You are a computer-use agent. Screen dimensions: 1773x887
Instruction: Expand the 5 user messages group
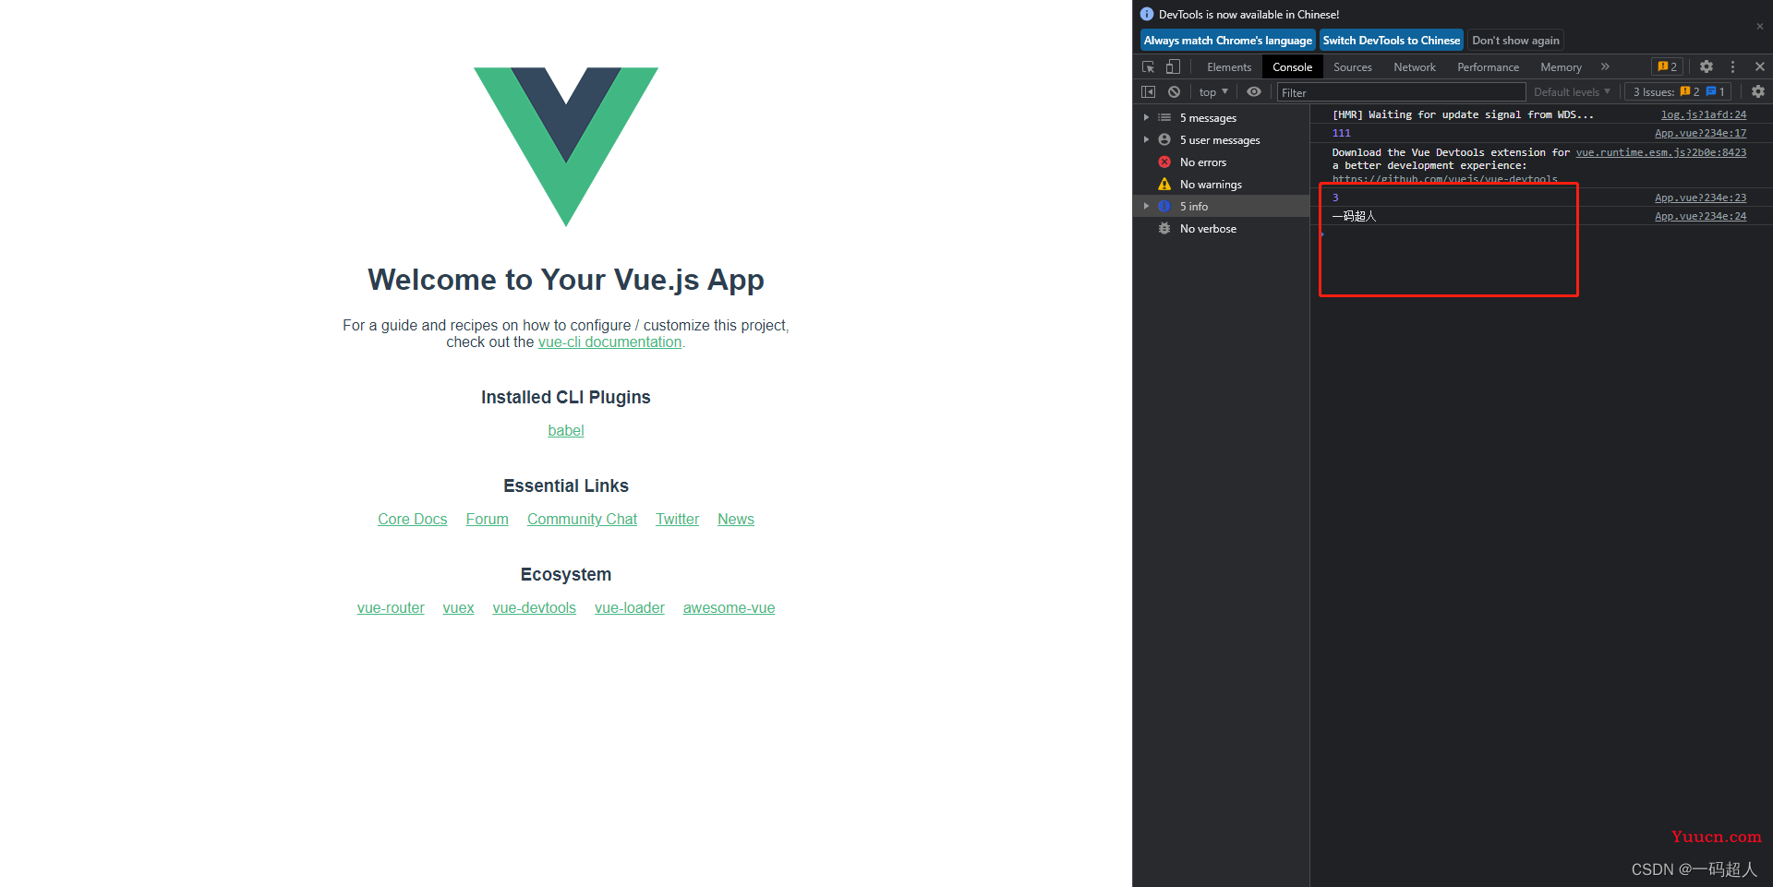1146,139
